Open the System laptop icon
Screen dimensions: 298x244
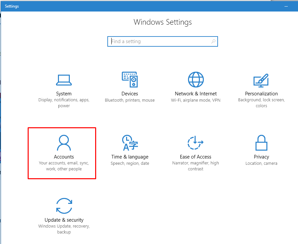tap(64, 80)
